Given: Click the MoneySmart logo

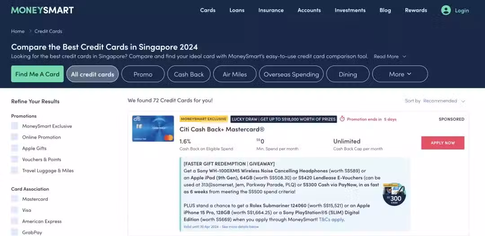Looking at the screenshot, I should click(42, 10).
